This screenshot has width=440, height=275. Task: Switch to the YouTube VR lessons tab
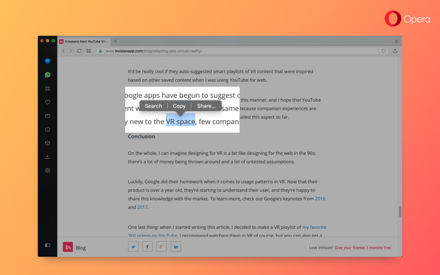pos(84,41)
